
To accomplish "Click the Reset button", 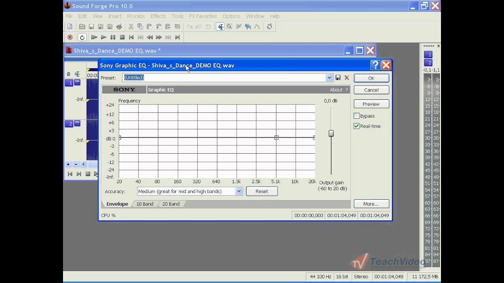I will click(262, 191).
